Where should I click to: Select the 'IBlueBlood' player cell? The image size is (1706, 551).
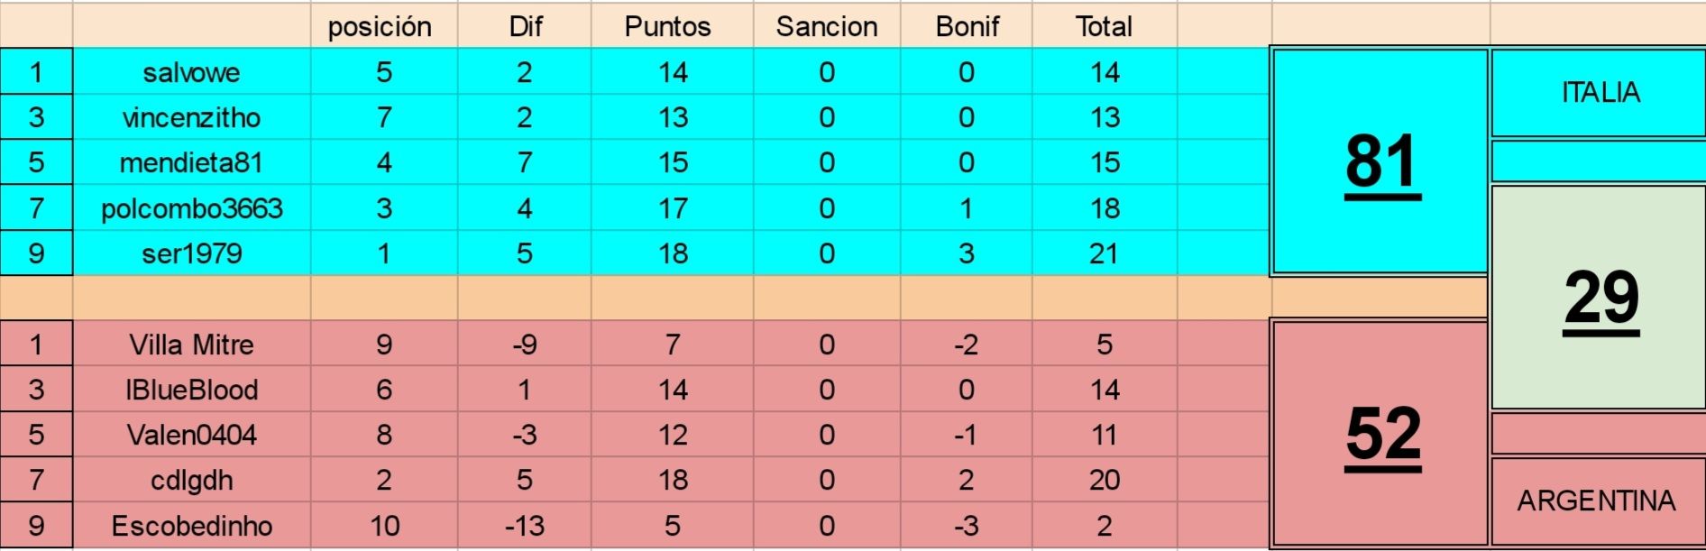tap(192, 390)
